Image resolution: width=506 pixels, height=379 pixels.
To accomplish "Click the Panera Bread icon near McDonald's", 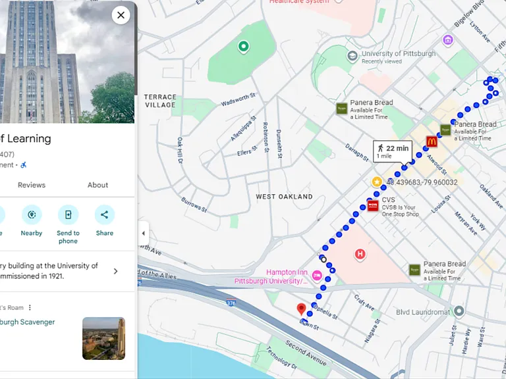I will pos(445,130).
